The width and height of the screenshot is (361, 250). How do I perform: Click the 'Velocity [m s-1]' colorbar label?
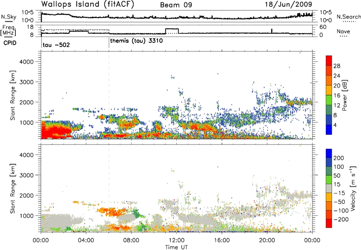[x=353, y=188]
